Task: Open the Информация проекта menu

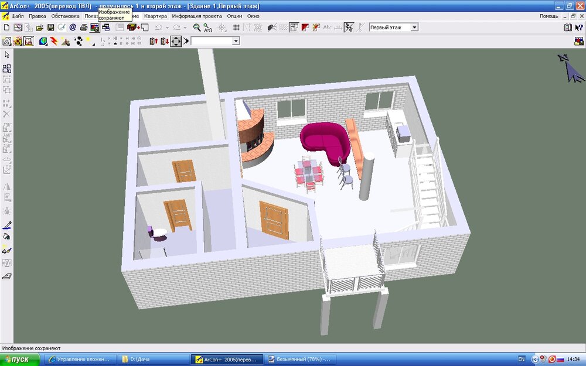Action: [x=196, y=16]
